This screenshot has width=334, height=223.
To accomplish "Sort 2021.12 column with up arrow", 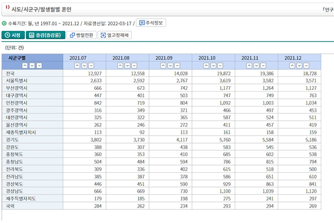I will click(x=292, y=66).
